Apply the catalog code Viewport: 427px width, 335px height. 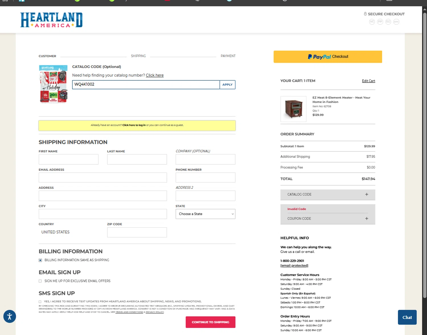(x=227, y=85)
